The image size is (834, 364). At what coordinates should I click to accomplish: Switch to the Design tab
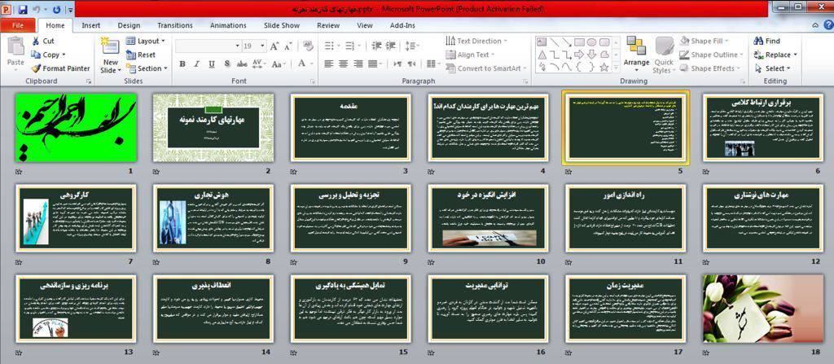tap(129, 25)
